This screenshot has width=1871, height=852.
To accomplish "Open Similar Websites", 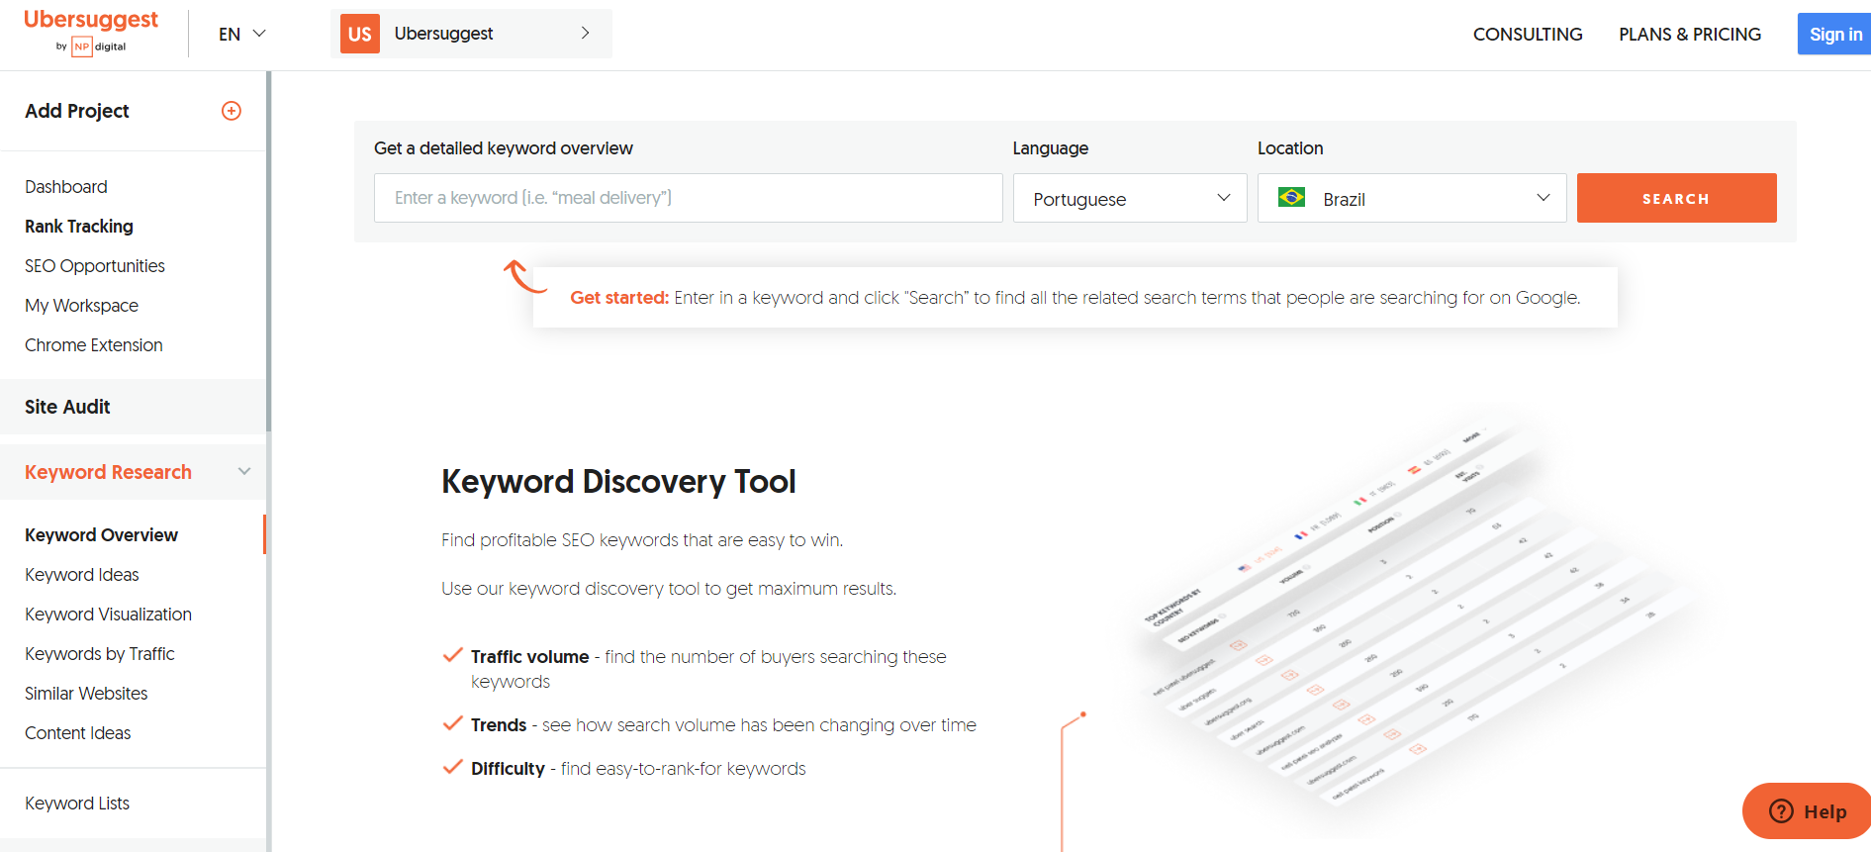I will 86,694.
